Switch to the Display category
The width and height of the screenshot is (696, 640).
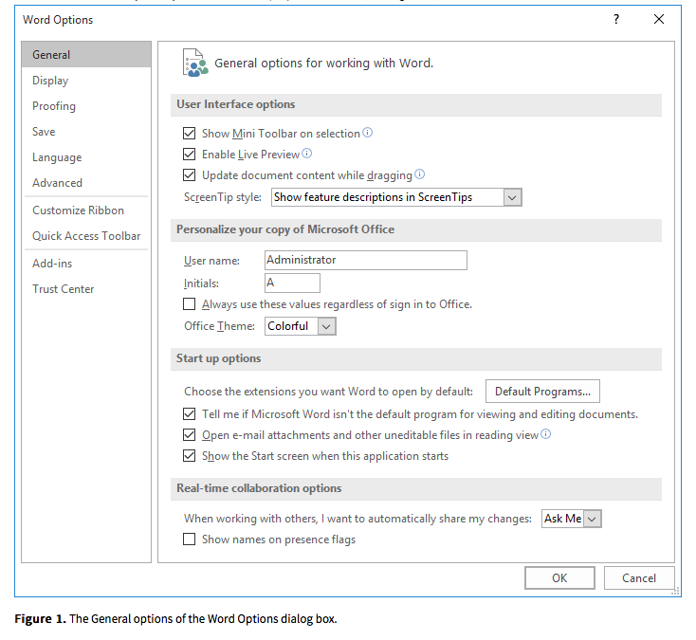(x=86, y=81)
